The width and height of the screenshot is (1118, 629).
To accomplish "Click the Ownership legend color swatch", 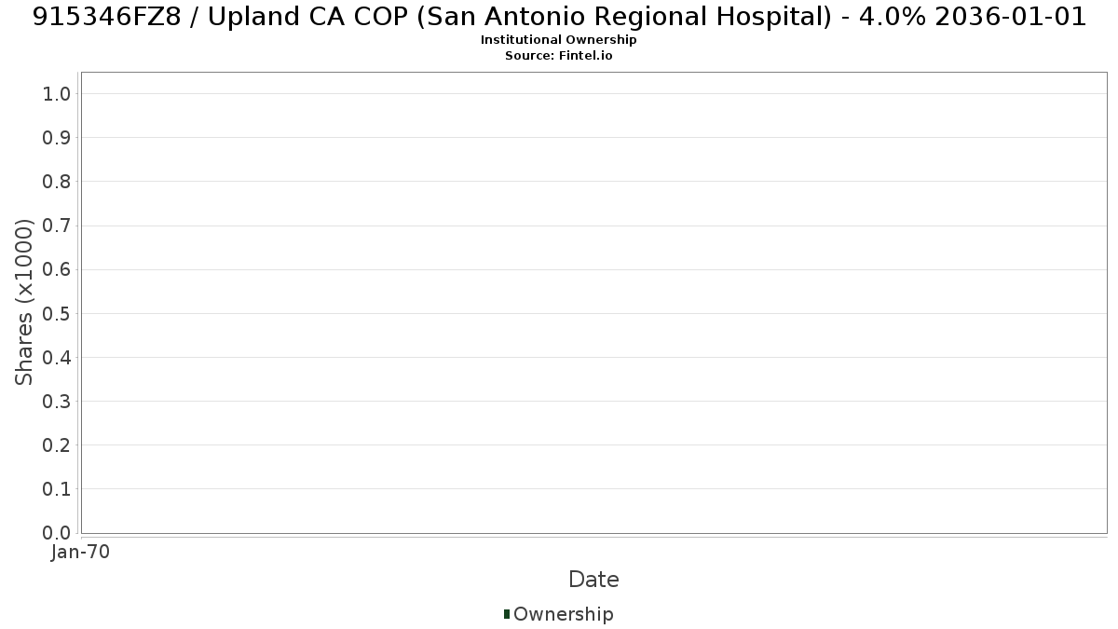I will (x=507, y=614).
